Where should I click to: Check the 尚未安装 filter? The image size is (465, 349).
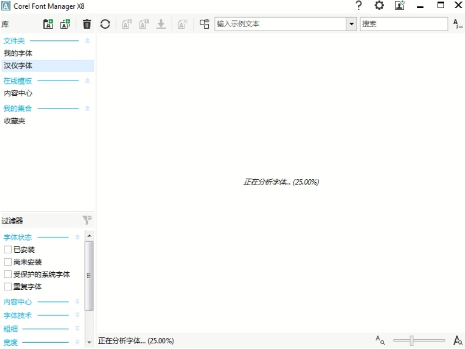(8, 262)
